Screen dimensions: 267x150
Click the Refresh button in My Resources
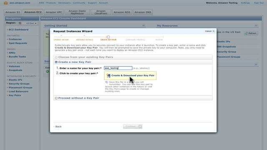click(x=251, y=33)
